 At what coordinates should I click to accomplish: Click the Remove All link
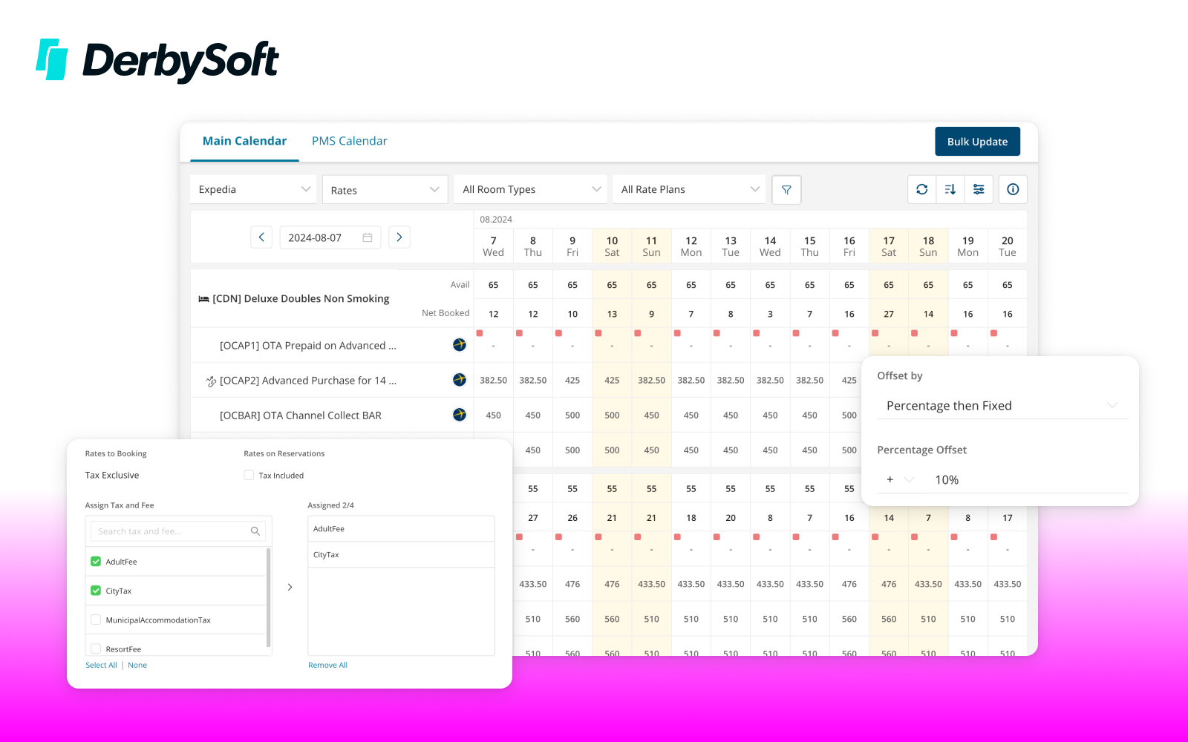[327, 665]
